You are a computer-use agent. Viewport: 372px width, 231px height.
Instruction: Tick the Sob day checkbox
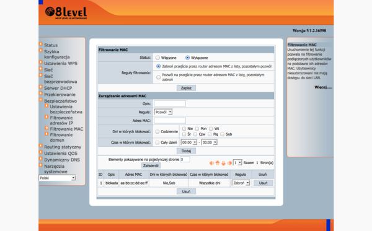coord(223,134)
